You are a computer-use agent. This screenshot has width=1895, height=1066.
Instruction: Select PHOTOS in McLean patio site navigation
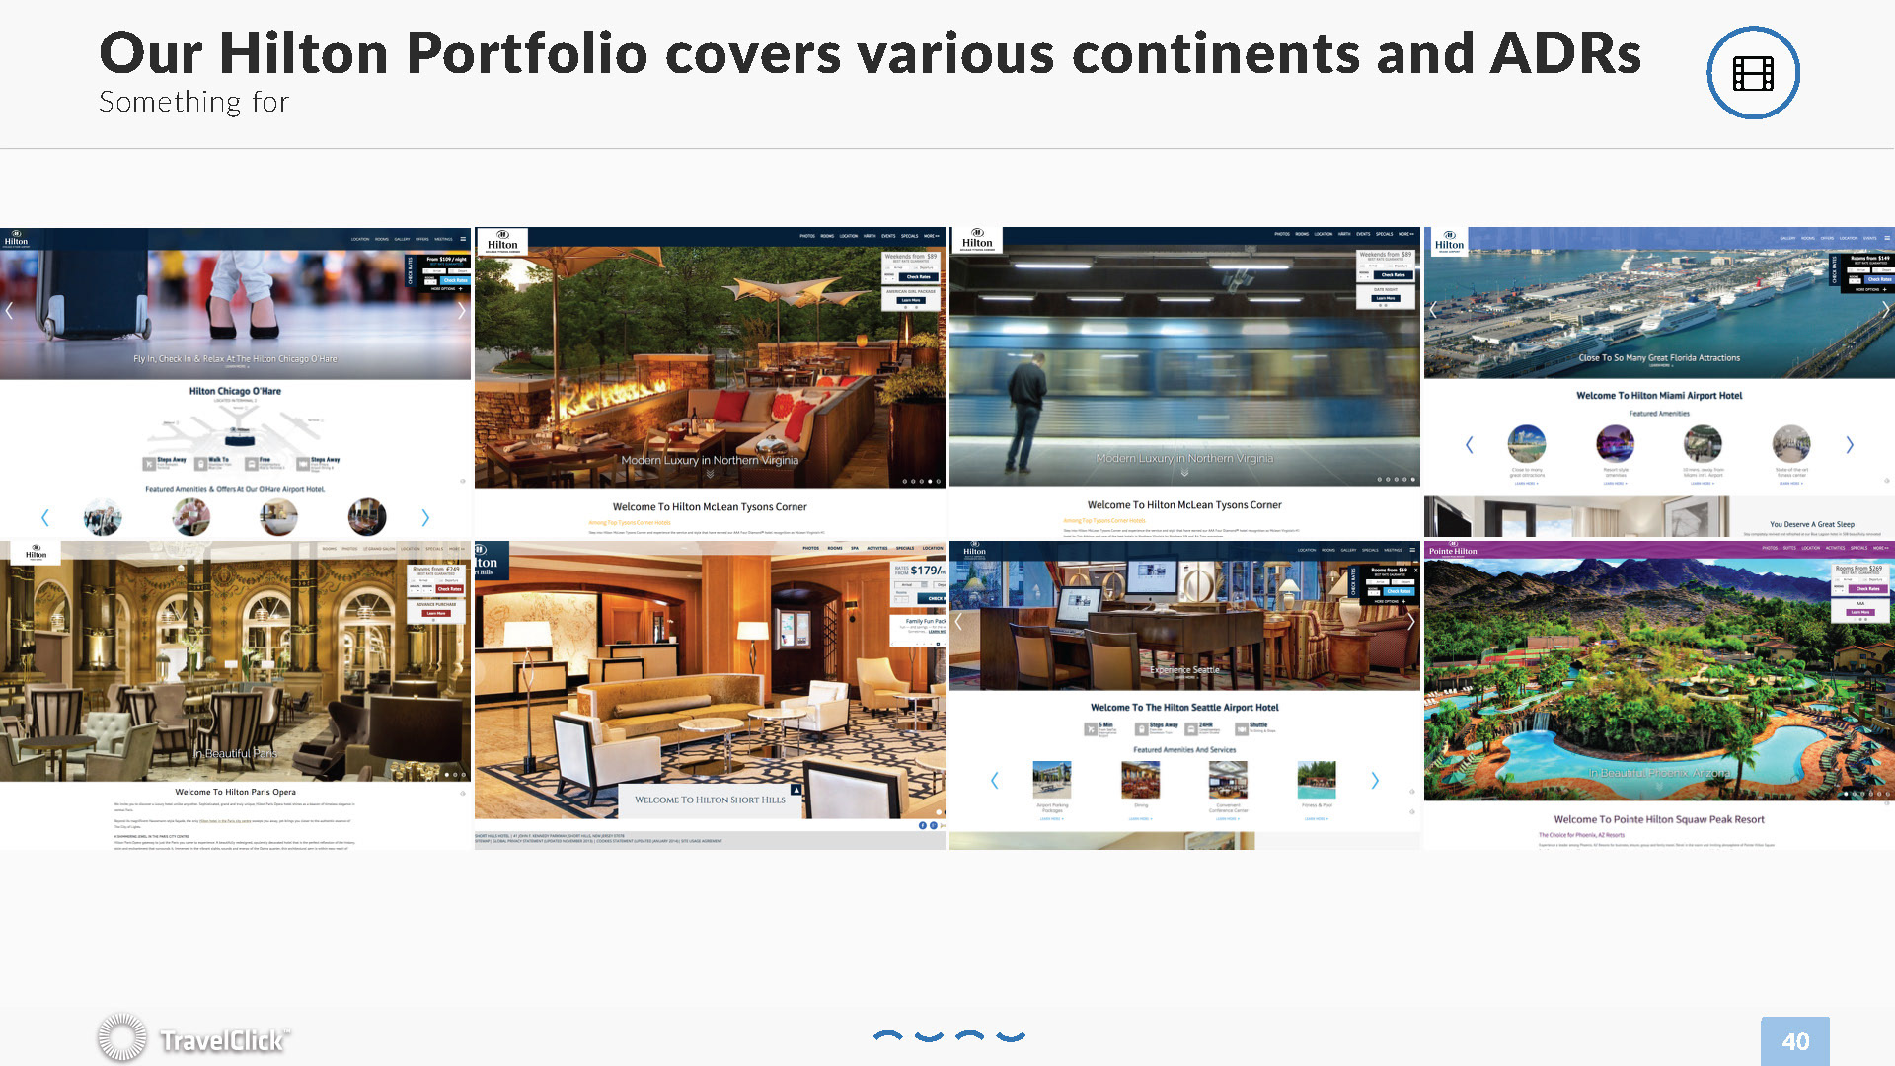807,236
